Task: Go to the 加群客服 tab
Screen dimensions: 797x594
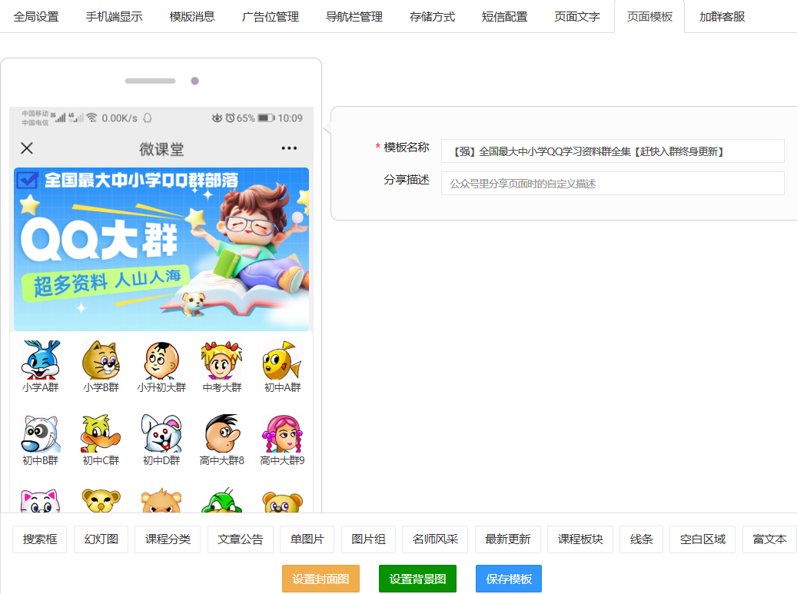Action: pos(722,16)
